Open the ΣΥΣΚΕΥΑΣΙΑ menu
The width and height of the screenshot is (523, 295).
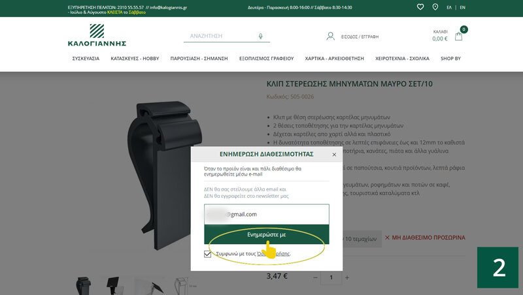click(x=86, y=59)
